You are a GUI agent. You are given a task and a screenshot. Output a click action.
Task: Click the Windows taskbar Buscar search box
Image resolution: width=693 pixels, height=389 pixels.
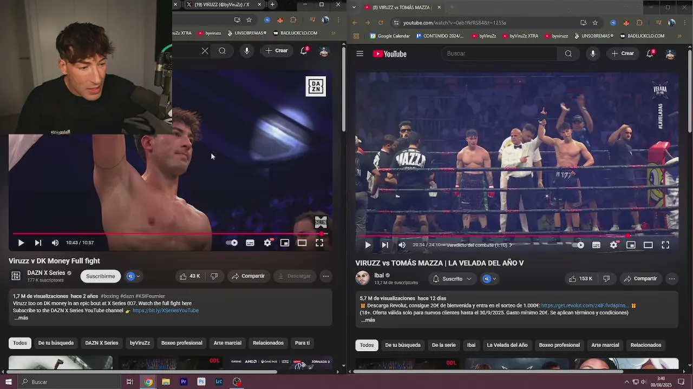pos(69,382)
